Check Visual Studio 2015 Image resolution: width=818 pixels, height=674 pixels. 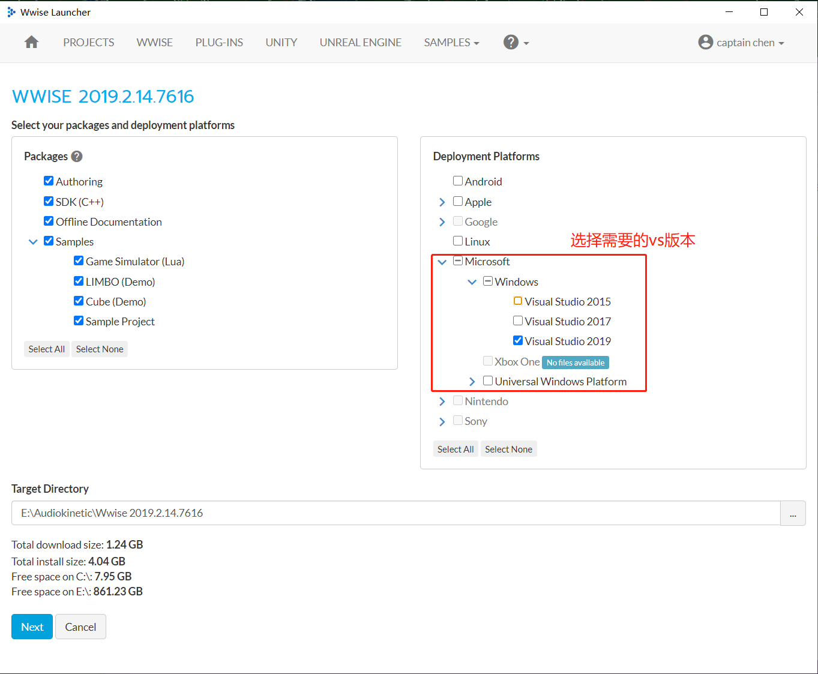click(x=518, y=301)
